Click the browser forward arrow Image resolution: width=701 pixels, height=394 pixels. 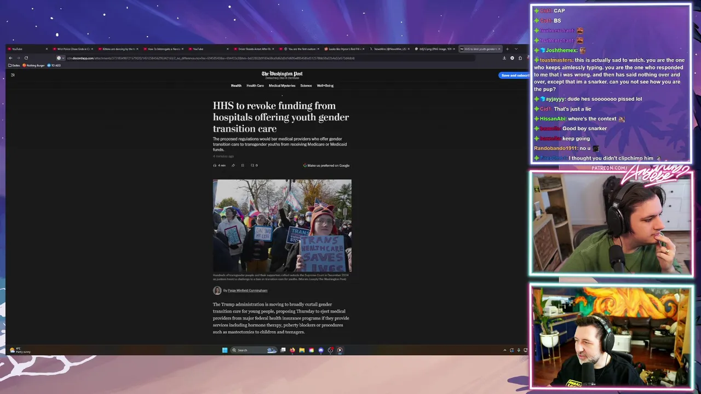point(18,58)
